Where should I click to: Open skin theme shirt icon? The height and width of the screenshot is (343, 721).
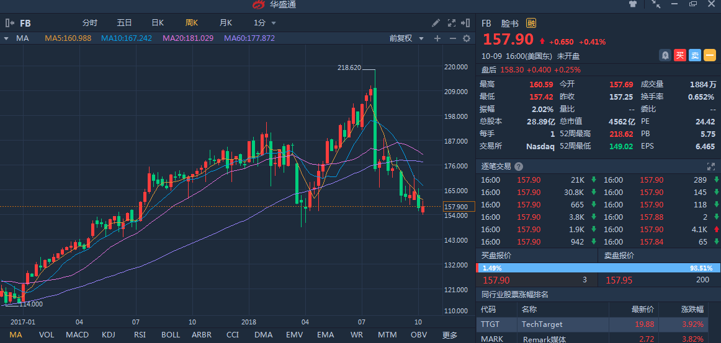[633, 4]
